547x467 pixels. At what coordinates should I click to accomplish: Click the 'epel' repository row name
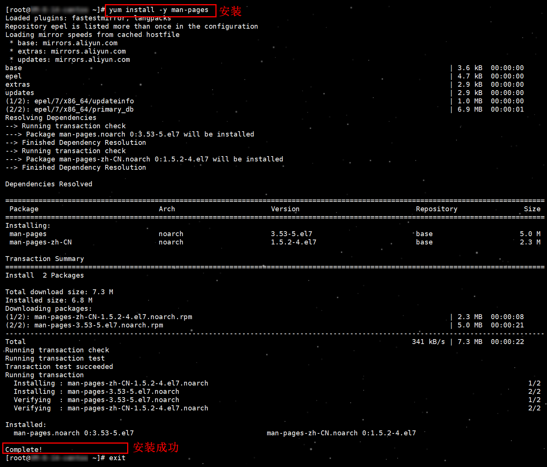(14, 76)
